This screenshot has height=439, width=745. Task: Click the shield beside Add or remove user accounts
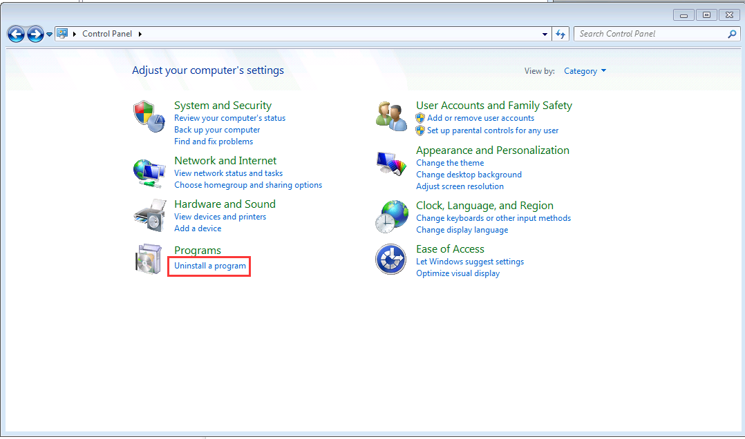pos(420,118)
